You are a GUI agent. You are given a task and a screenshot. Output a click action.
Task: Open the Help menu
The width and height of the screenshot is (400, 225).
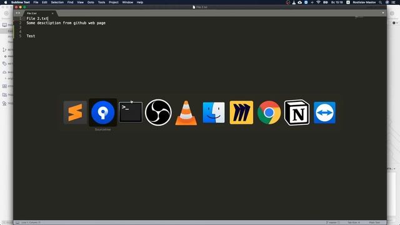(x=140, y=2)
